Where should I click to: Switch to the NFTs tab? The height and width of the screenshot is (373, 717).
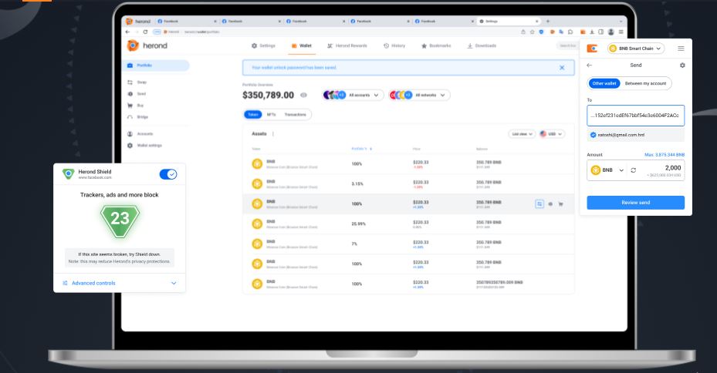point(271,115)
